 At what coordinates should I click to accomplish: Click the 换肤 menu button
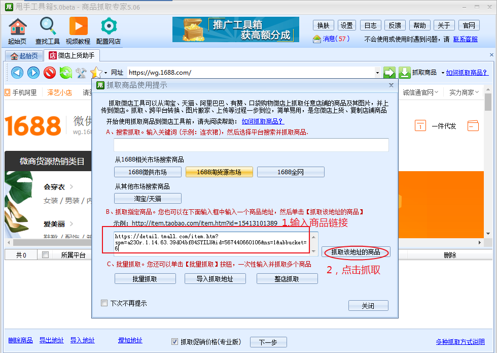pyautogui.click(x=324, y=25)
